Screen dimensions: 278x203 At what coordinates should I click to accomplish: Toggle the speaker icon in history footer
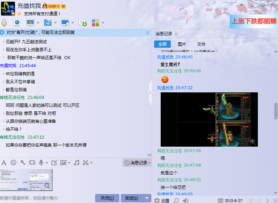coord(186,201)
